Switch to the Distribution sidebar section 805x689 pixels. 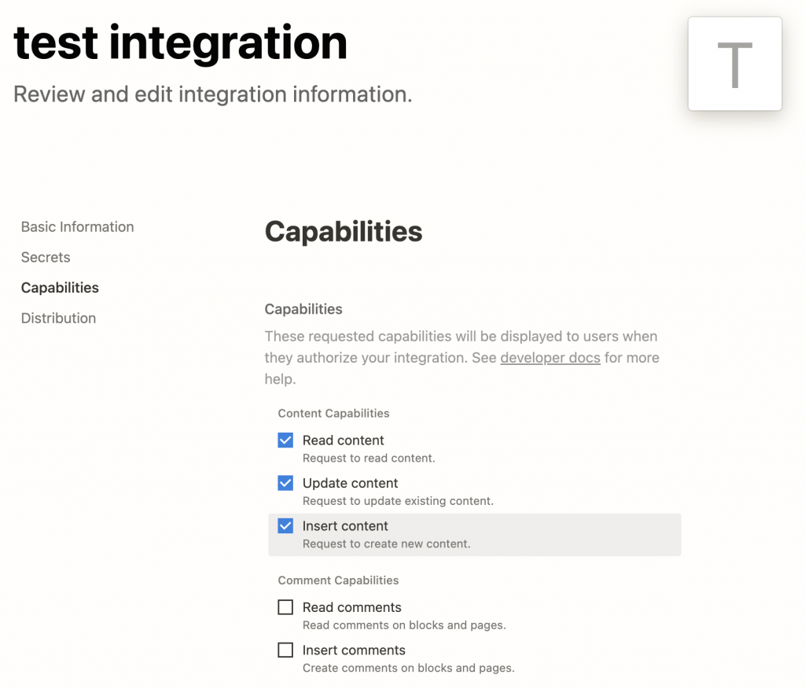click(x=58, y=319)
